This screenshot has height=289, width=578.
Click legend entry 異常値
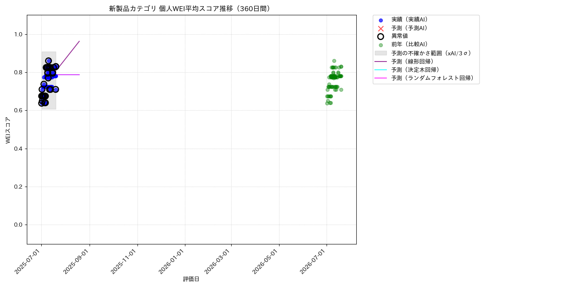[x=400, y=36]
